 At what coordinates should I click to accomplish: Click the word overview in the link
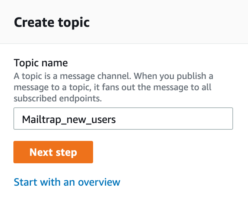click(x=98, y=182)
